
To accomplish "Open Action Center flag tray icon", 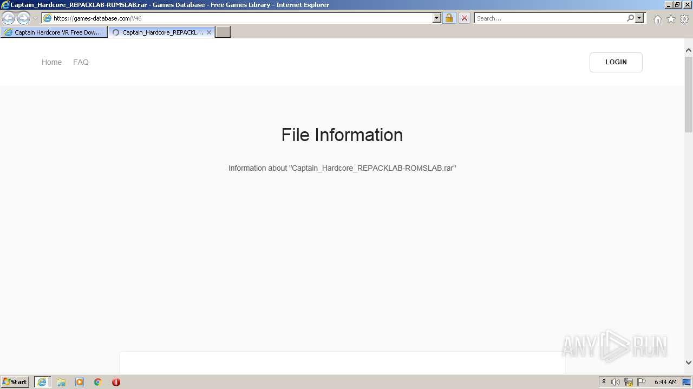I will 642,382.
